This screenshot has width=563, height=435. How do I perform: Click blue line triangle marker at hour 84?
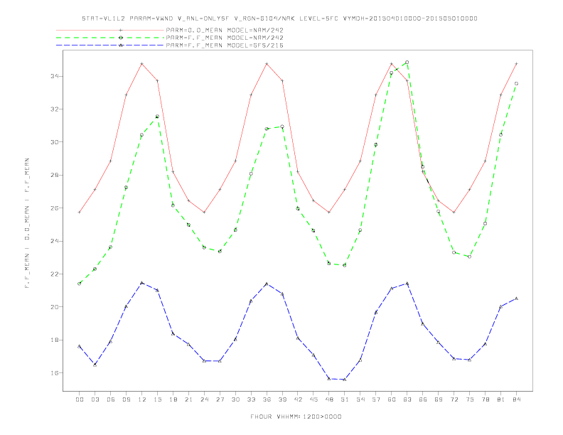517,299
